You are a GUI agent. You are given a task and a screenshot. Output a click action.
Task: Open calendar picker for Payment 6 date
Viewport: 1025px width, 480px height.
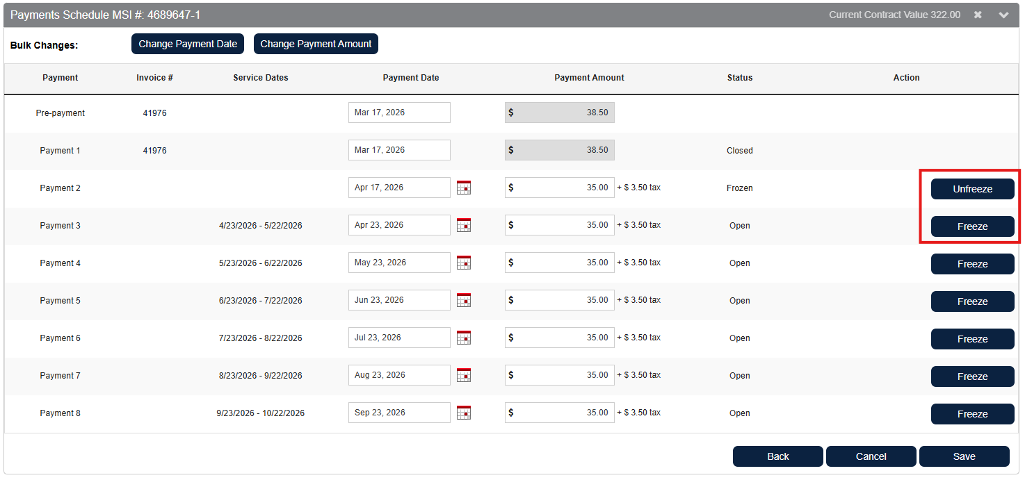coord(464,338)
